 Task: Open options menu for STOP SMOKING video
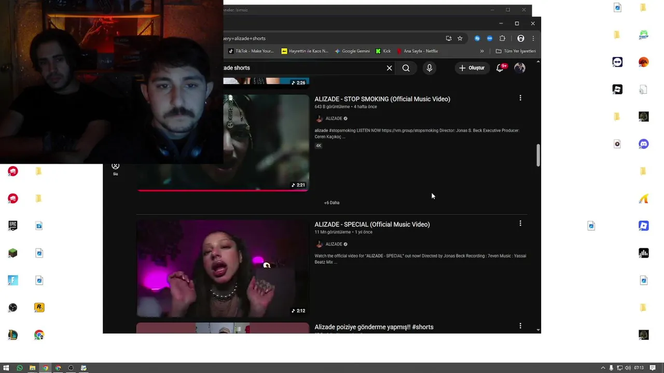tap(520, 98)
